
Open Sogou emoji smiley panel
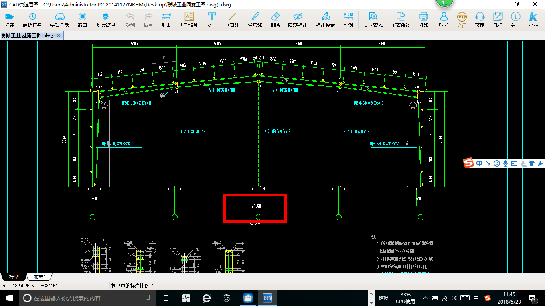[x=497, y=163]
